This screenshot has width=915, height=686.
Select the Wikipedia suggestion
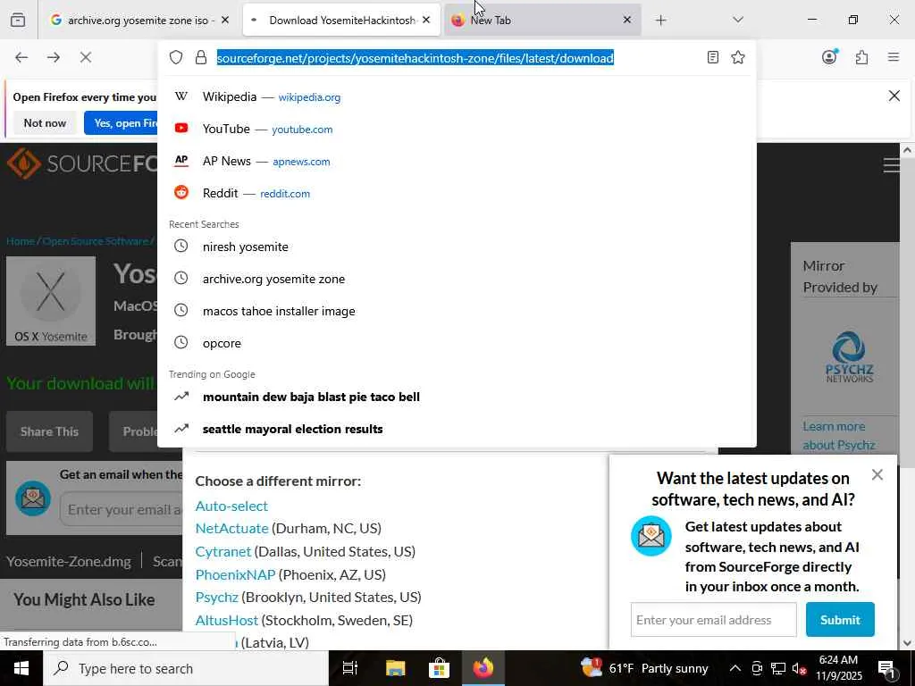457,96
